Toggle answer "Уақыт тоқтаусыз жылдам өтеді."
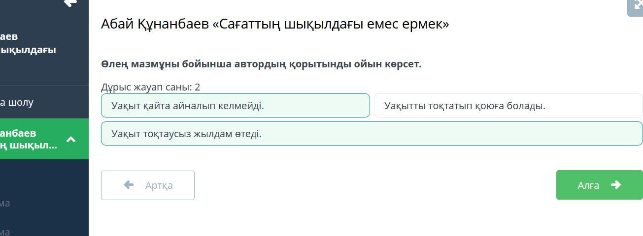This screenshot has width=643, height=236. click(372, 134)
